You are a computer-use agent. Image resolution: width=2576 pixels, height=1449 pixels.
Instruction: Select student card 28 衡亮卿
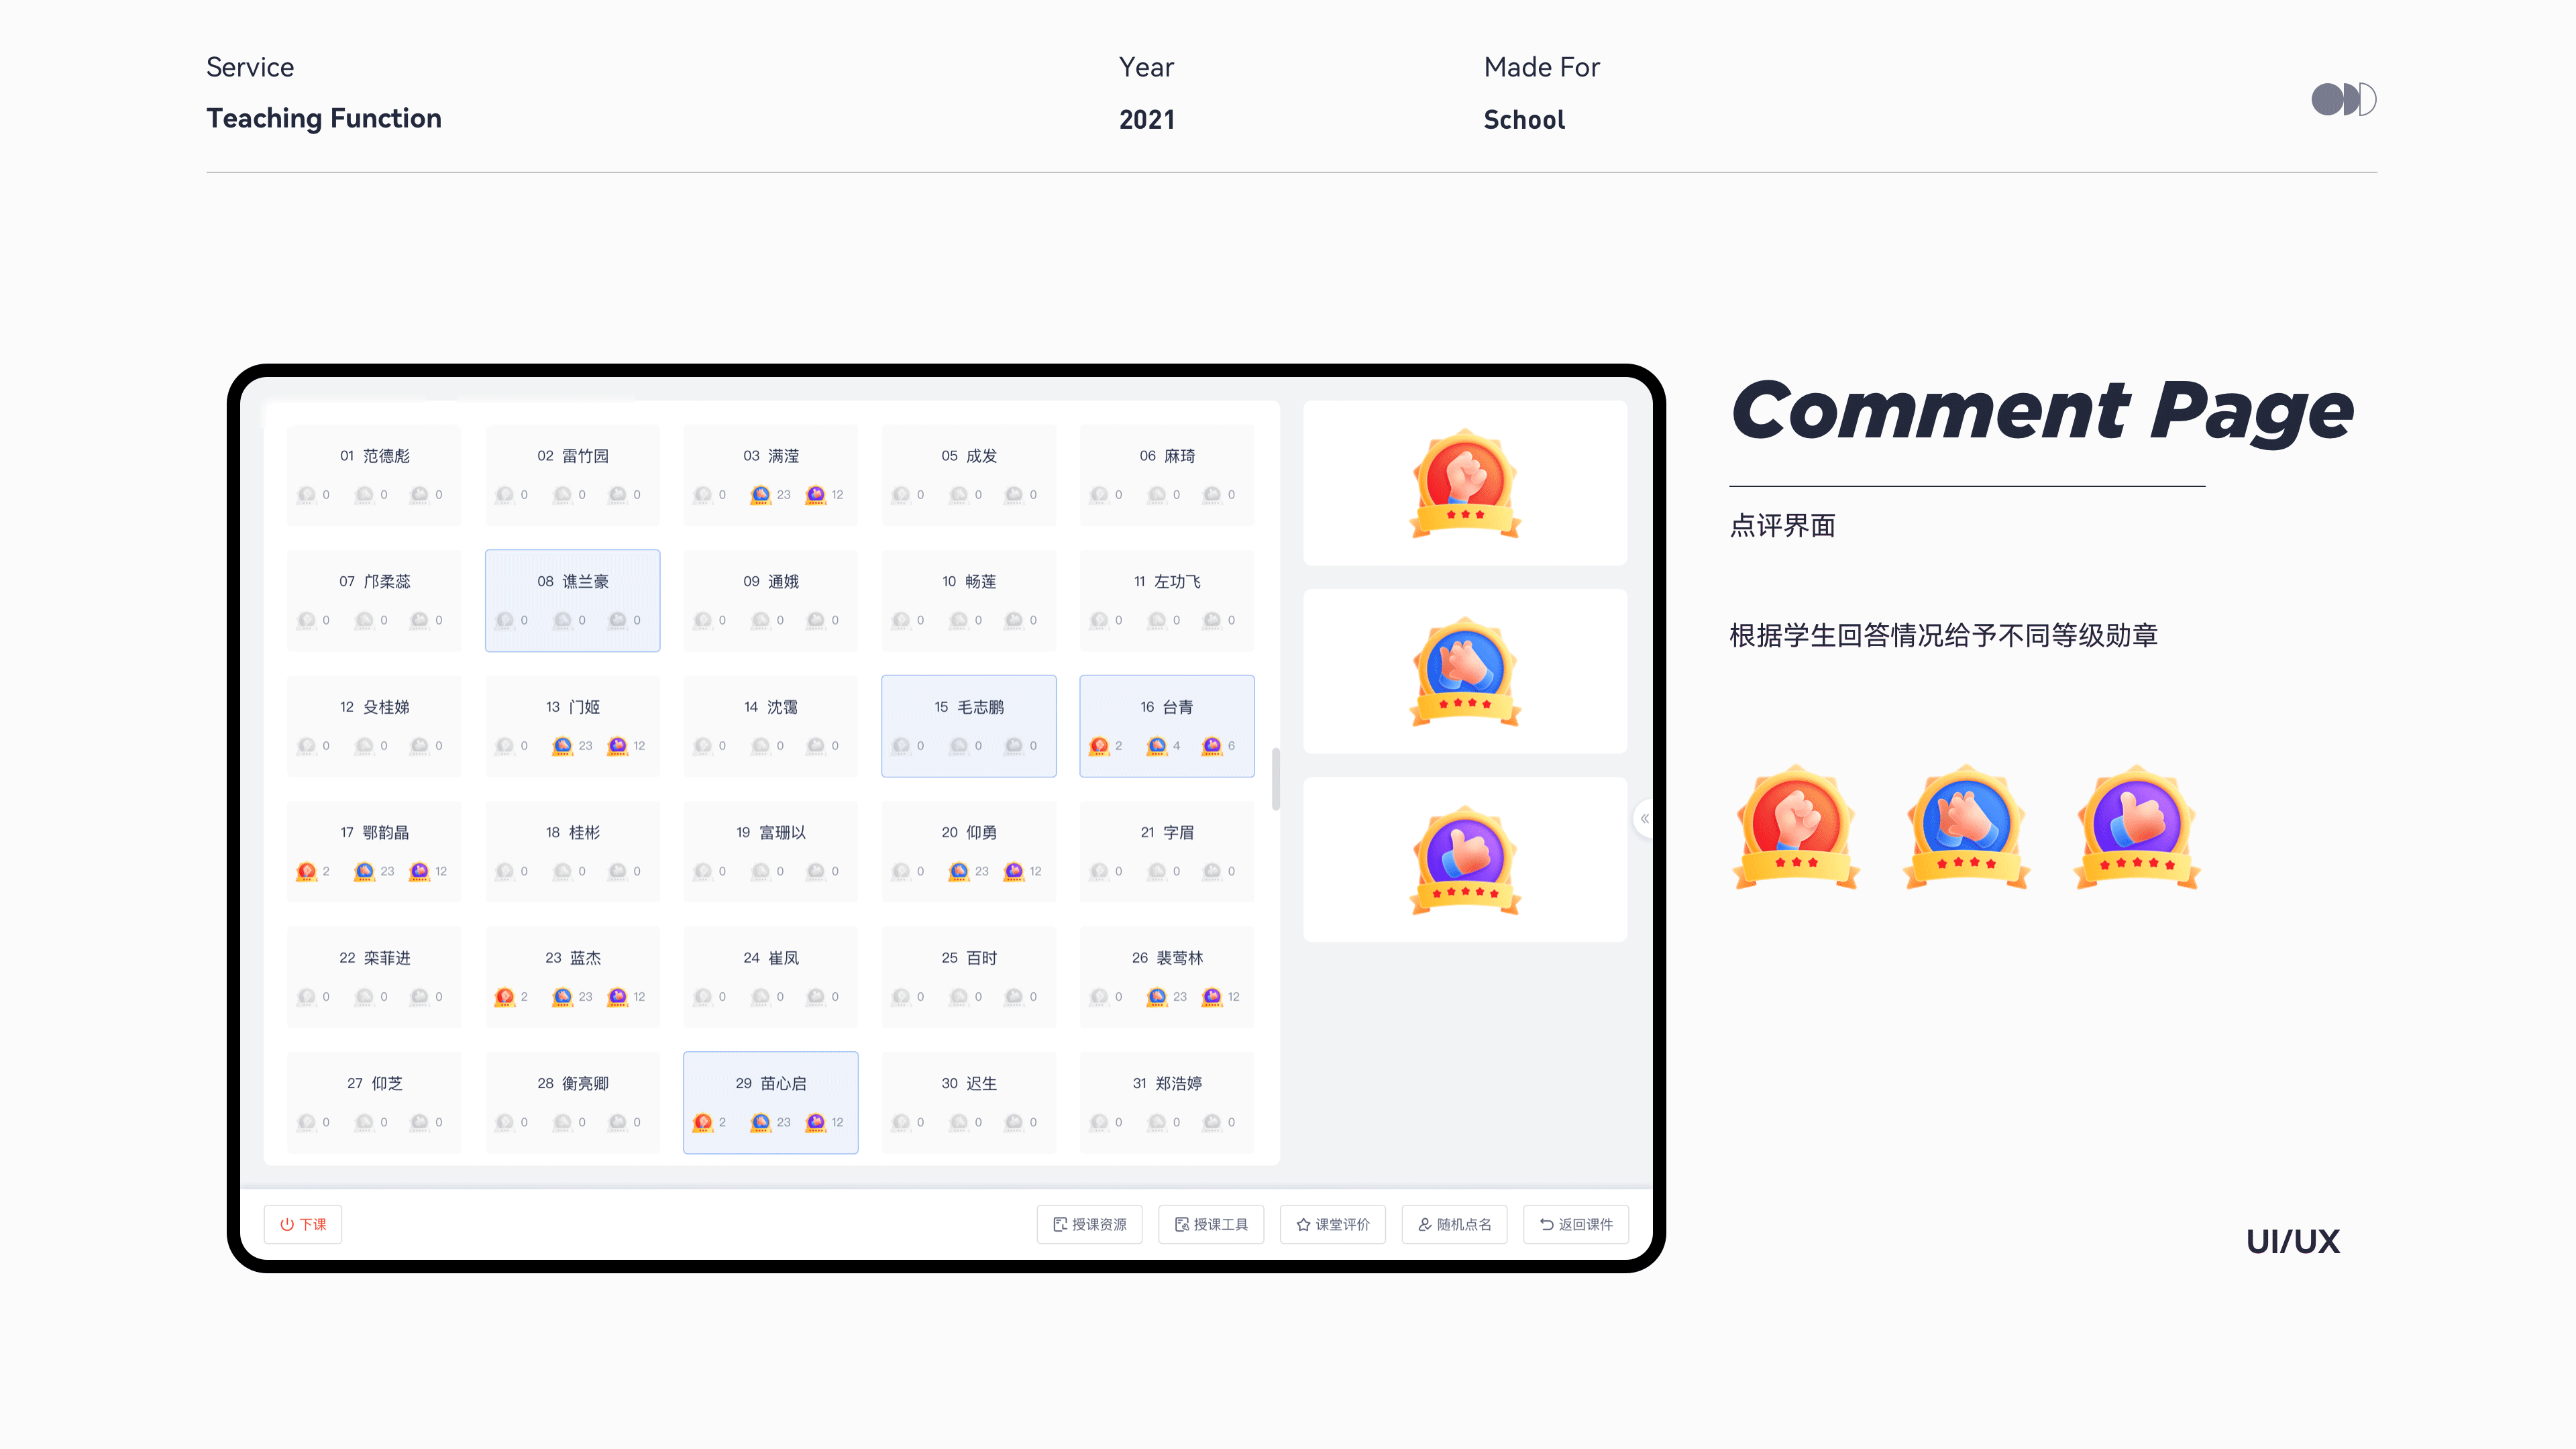tap(573, 1103)
